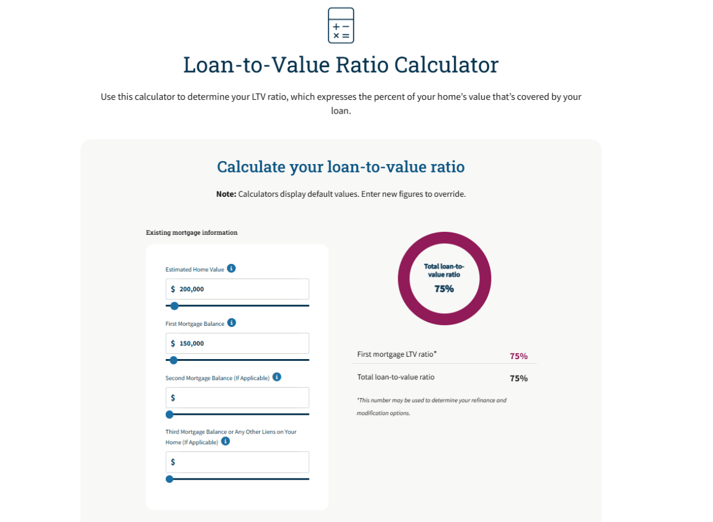713x522 pixels.
Task: Select the refinance options footnote text
Action: coord(432,406)
